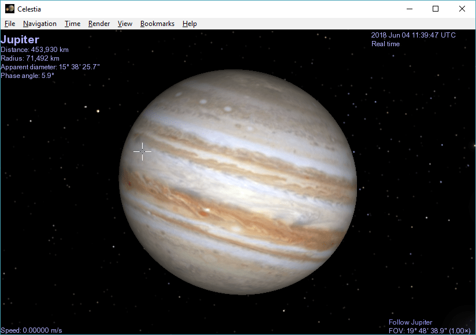This screenshot has height=335, width=476.
Task: Maximize the Celestia window
Action: click(436, 9)
